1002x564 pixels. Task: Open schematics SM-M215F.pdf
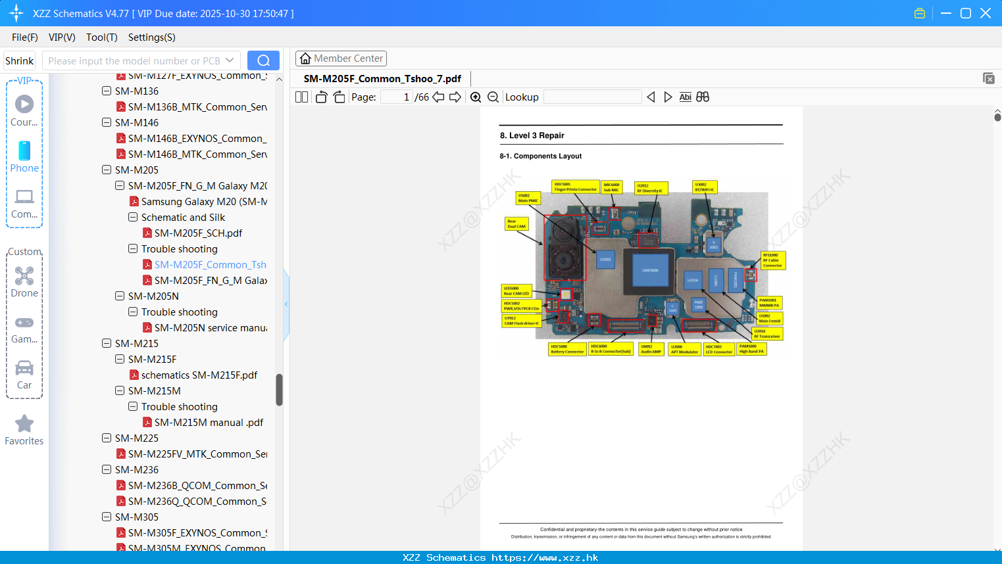199,375
